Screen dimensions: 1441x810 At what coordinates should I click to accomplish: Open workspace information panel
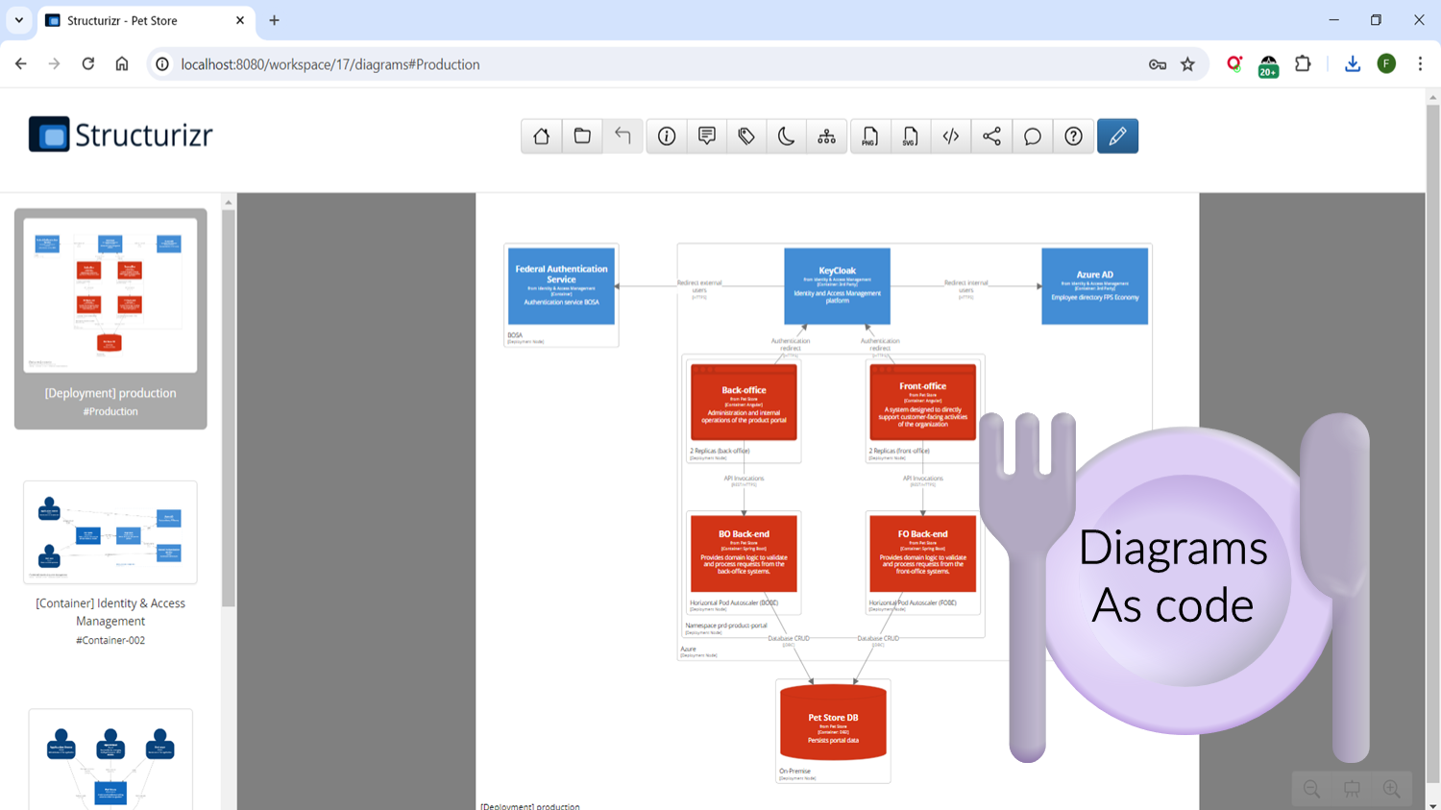click(x=666, y=135)
